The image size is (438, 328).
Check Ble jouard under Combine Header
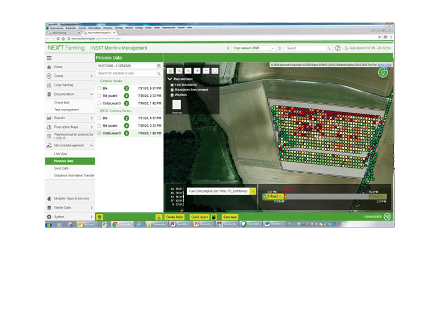point(99,96)
